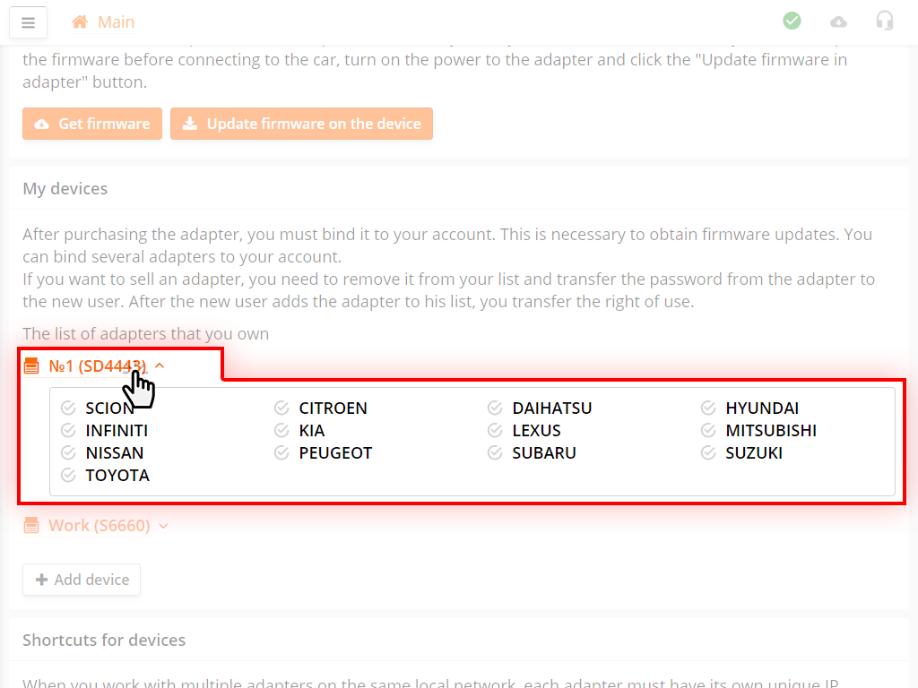Toggle the CITROEN brand checkmark

coord(281,408)
